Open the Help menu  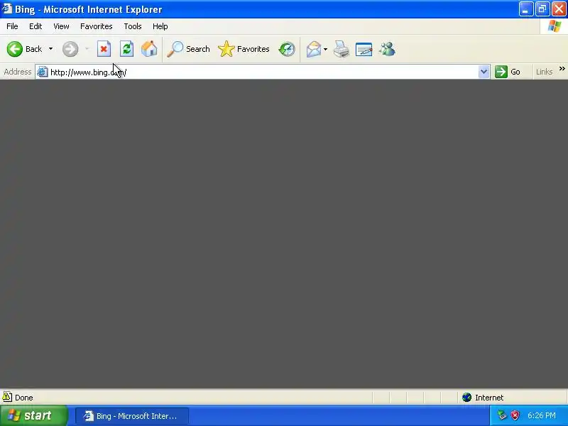click(x=160, y=26)
